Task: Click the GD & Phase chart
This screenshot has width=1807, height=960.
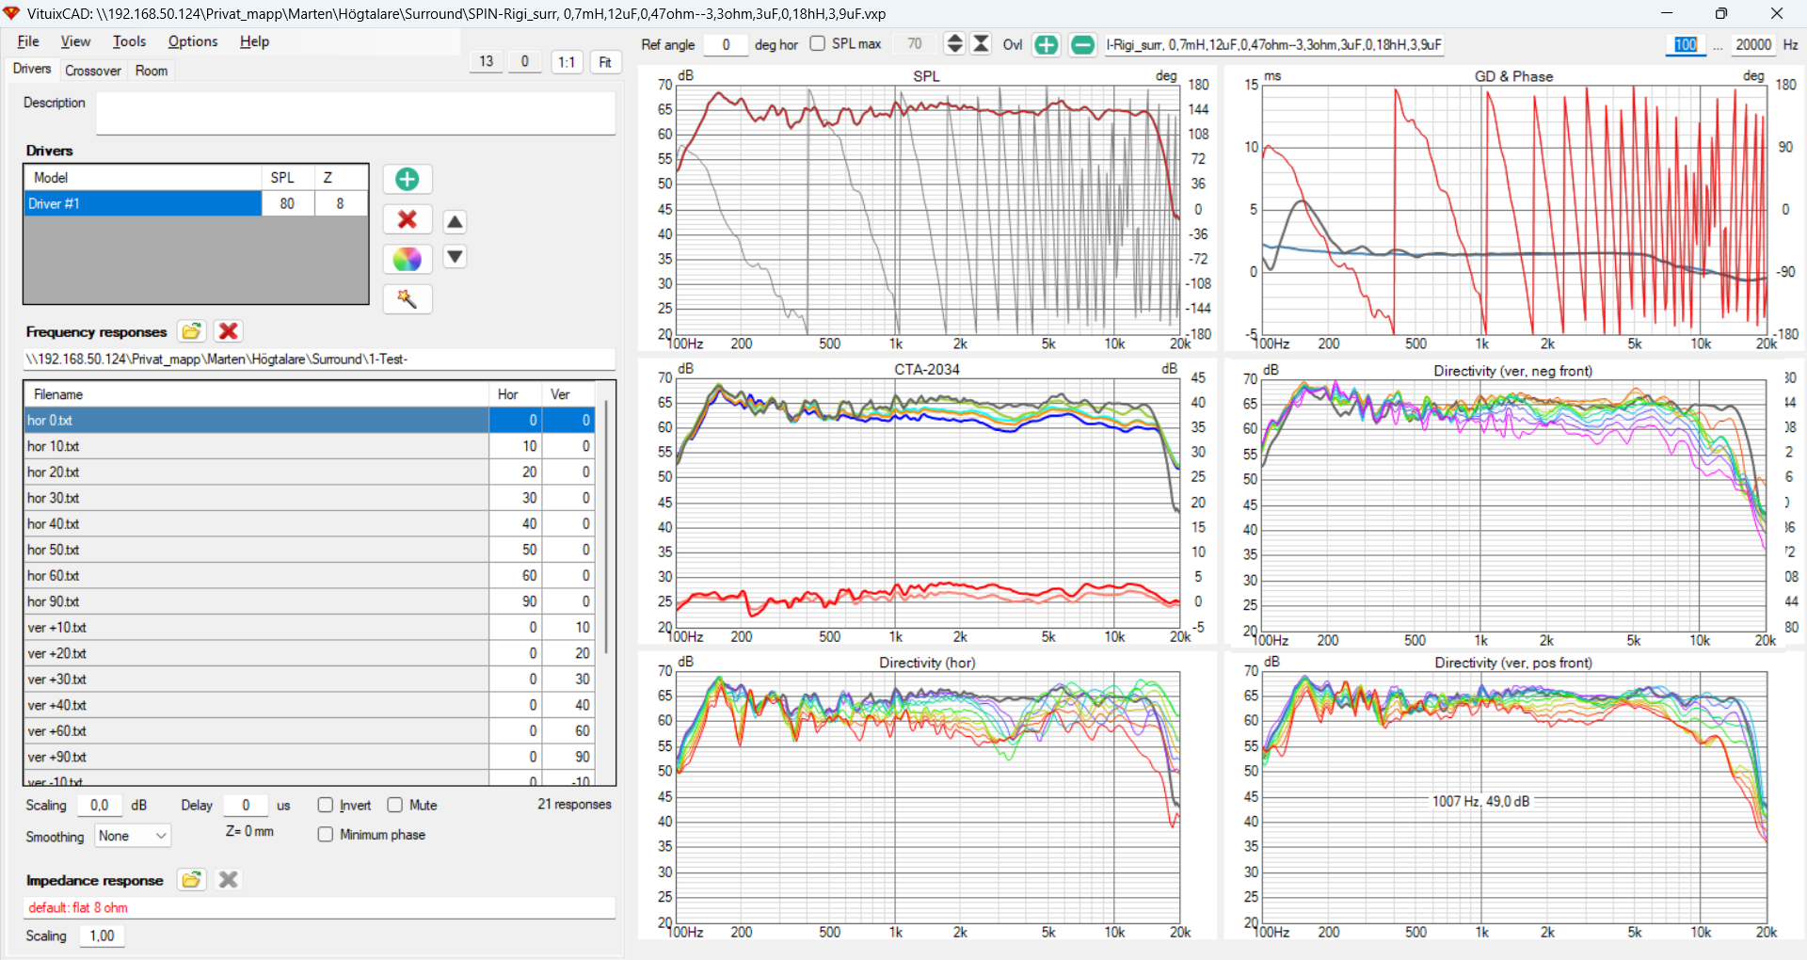Action: click(x=1513, y=209)
